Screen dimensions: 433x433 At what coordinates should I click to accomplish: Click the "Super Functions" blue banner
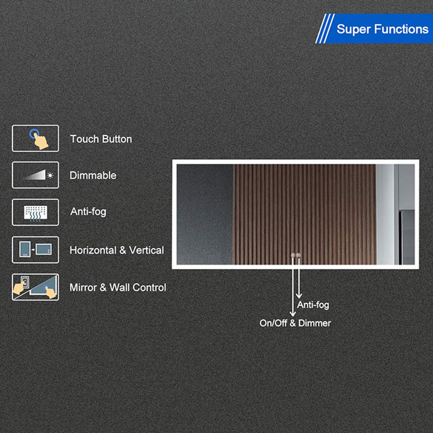click(374, 29)
